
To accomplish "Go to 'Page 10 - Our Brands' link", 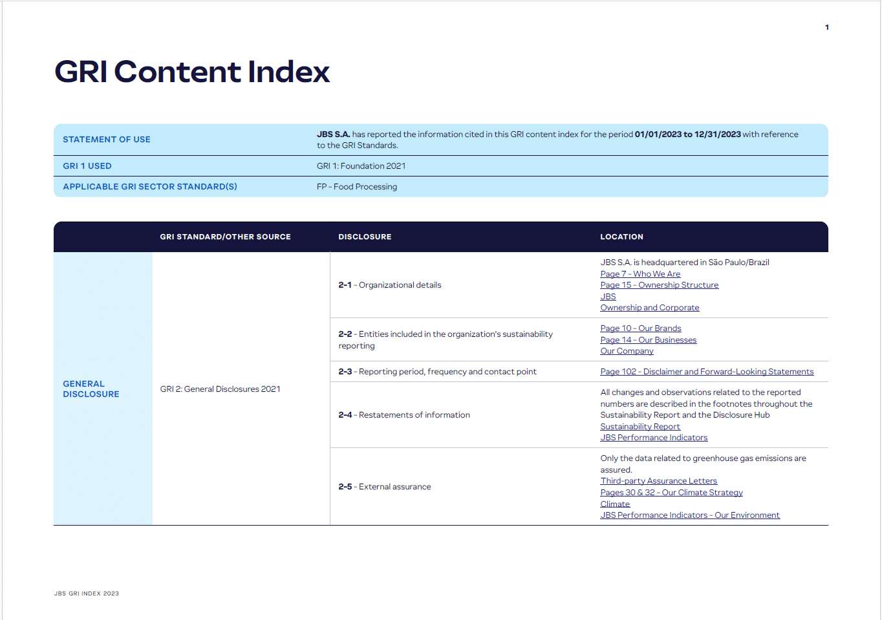I will (x=640, y=328).
